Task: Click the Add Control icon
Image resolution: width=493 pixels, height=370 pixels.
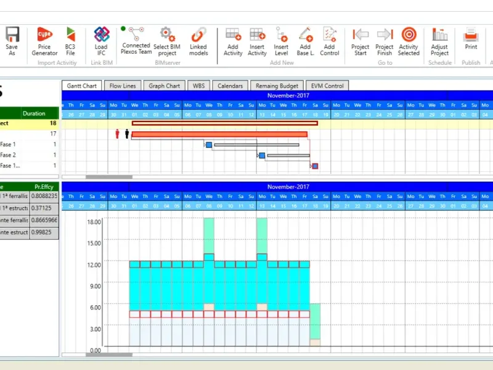Action: [330, 35]
